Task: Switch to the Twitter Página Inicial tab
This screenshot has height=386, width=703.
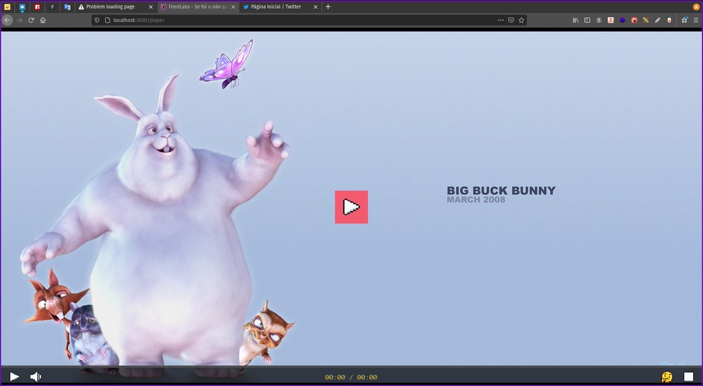Action: click(x=275, y=6)
